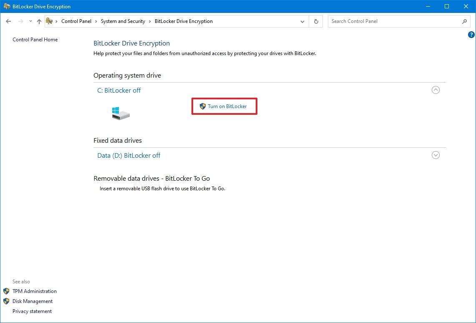Click the breadcrumb arrow after Control Panel

point(96,21)
